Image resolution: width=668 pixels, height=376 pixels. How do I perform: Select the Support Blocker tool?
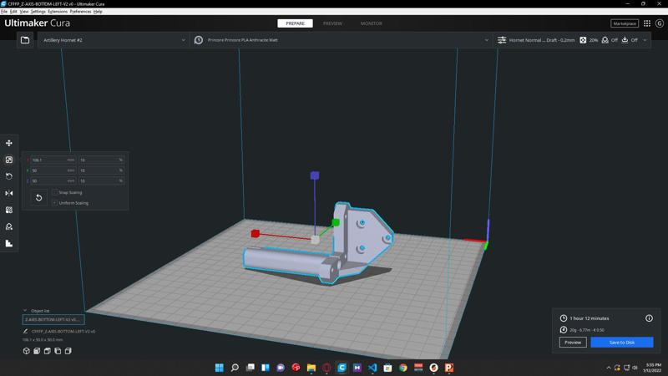(x=9, y=226)
